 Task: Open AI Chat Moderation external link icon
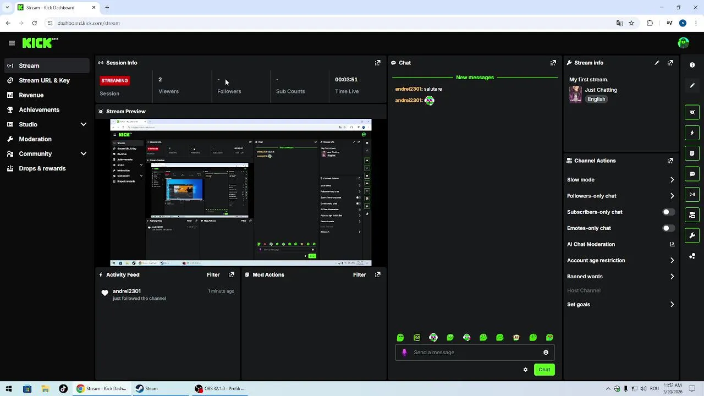tap(672, 244)
